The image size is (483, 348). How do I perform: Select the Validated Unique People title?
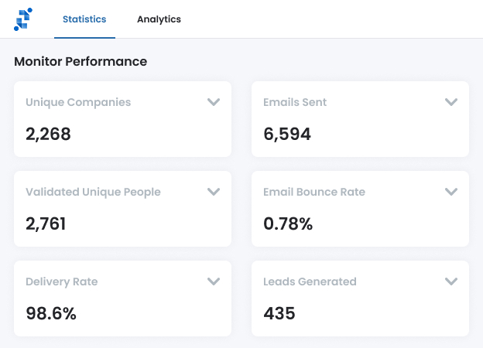tap(93, 192)
